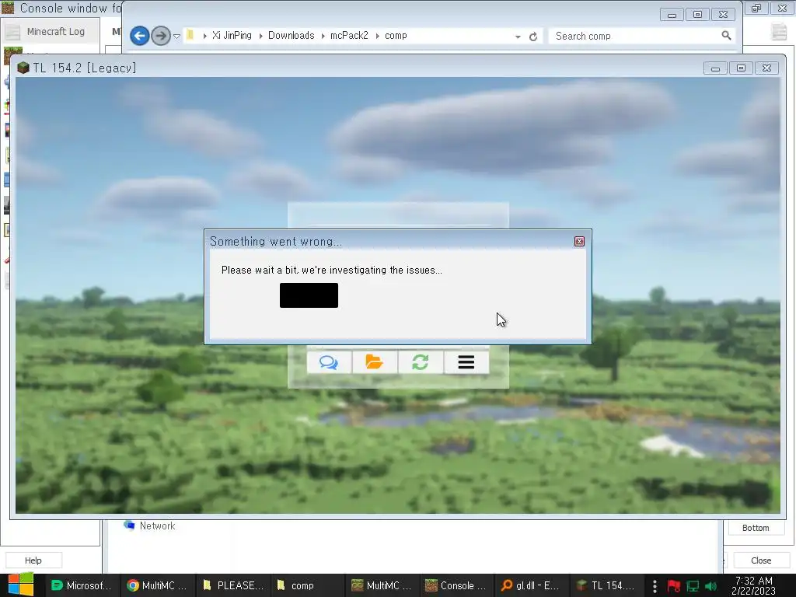
Task: Click the volume speaker tray icon
Action: 710,586
